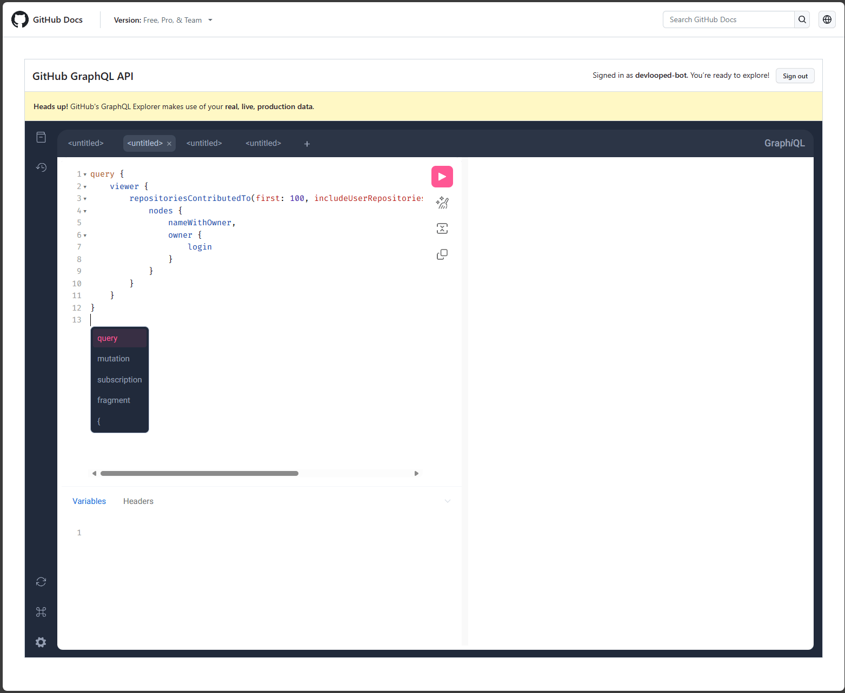
Task: Open the Version dropdown
Action: point(163,20)
